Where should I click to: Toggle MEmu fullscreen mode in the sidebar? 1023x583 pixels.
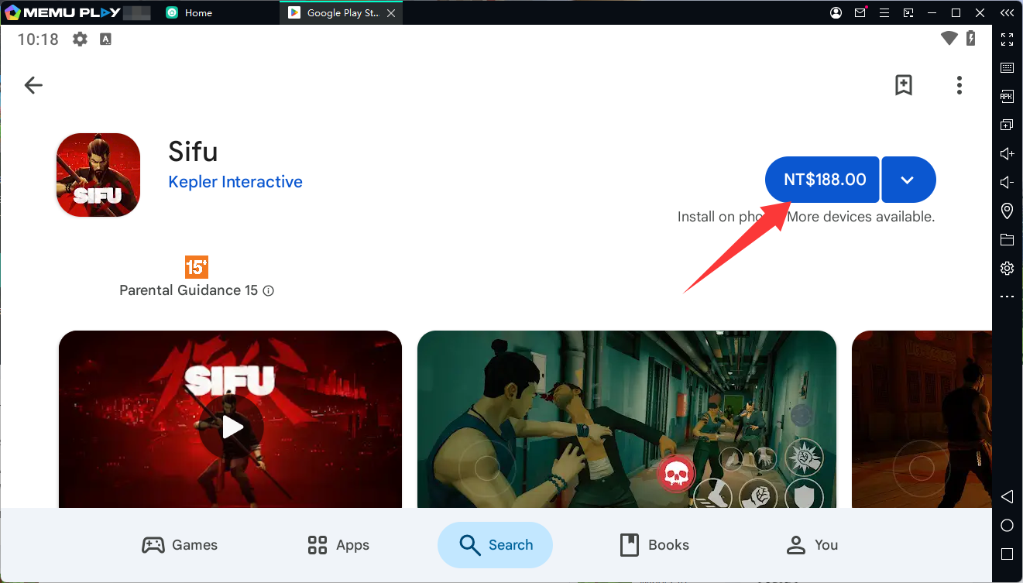[1007, 39]
